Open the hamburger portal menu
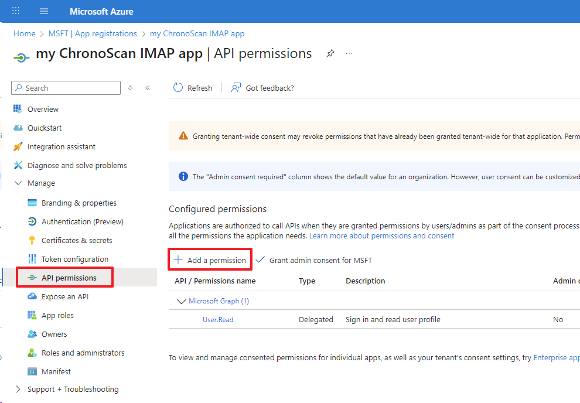This screenshot has width=580, height=403. click(x=44, y=11)
